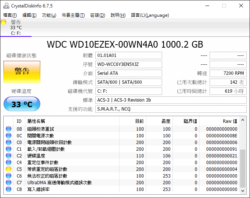Click the 屬性名稱 column header

pyautogui.click(x=72, y=121)
